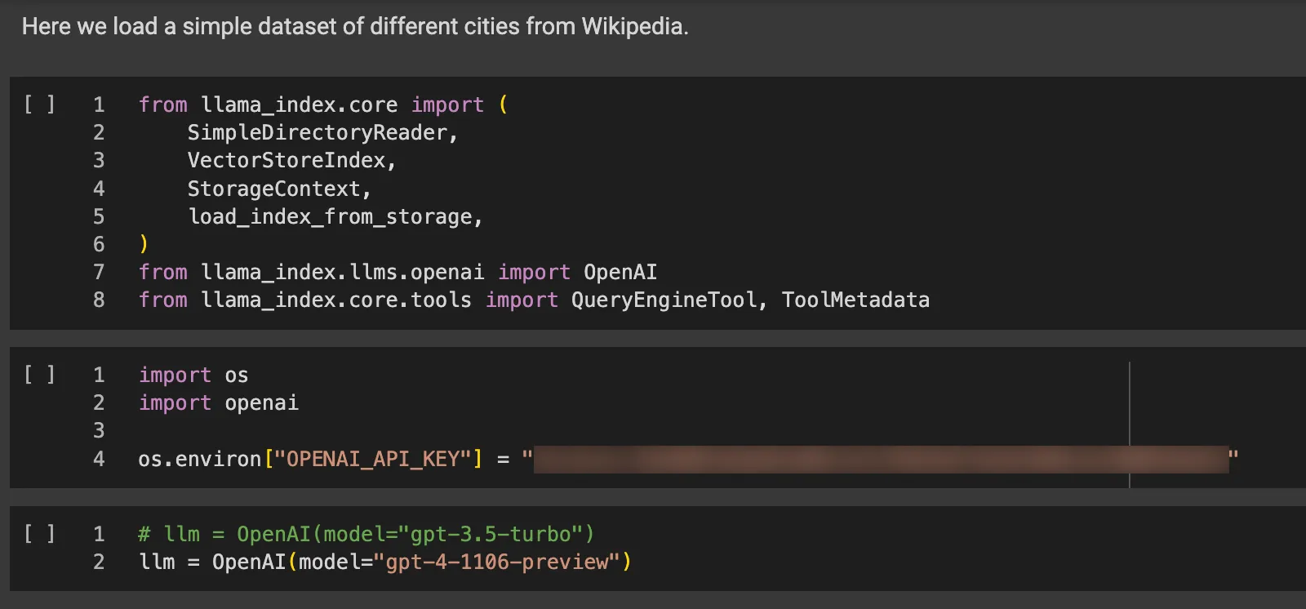Click ToolMetadata at end of line 8
This screenshot has height=609, width=1306.
point(855,300)
